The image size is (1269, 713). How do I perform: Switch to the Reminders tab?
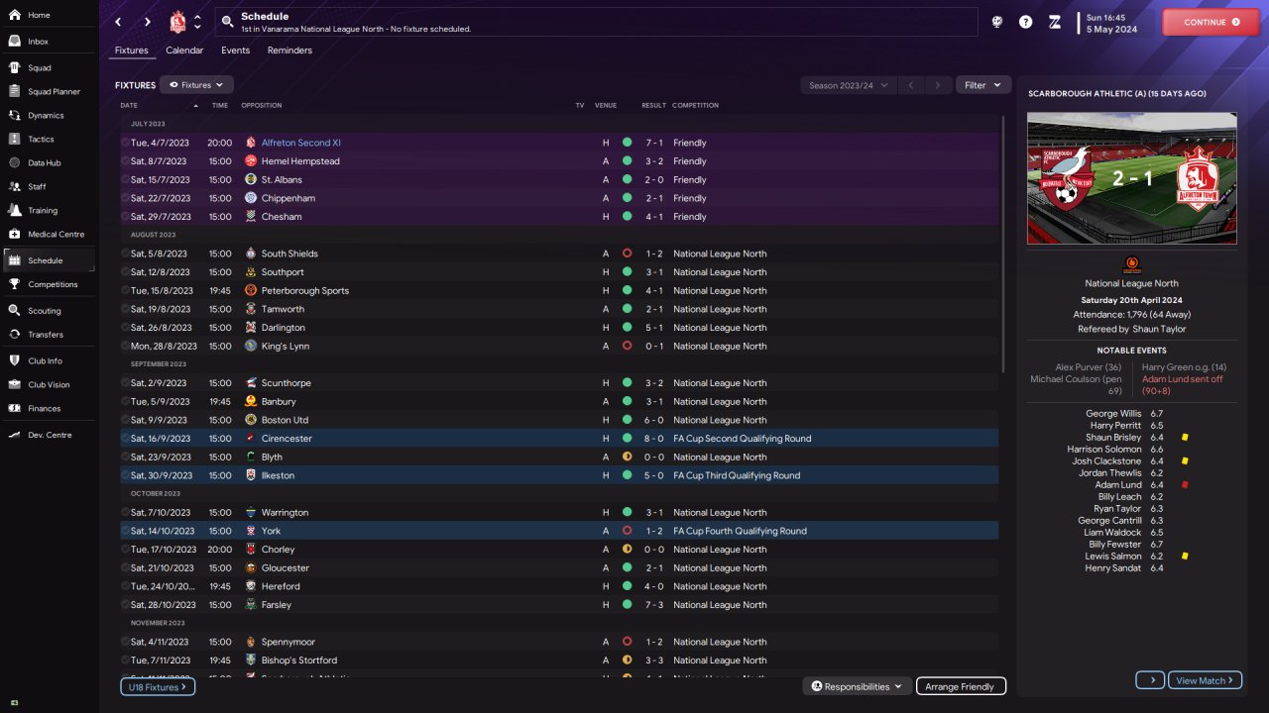pos(289,51)
